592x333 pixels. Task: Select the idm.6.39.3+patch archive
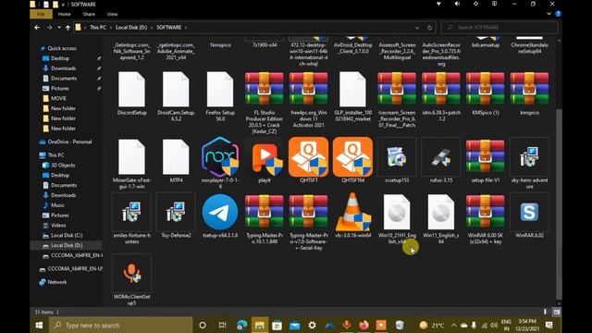[x=441, y=89]
